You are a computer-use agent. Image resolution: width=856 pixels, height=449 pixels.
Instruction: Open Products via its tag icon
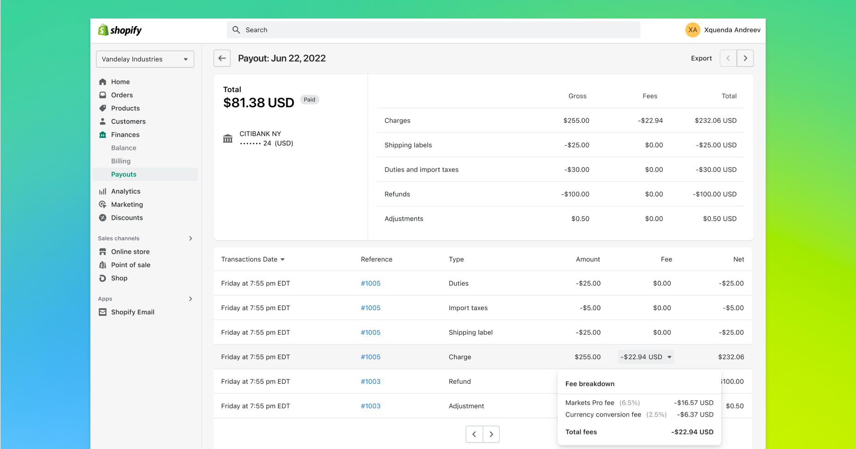click(x=103, y=108)
